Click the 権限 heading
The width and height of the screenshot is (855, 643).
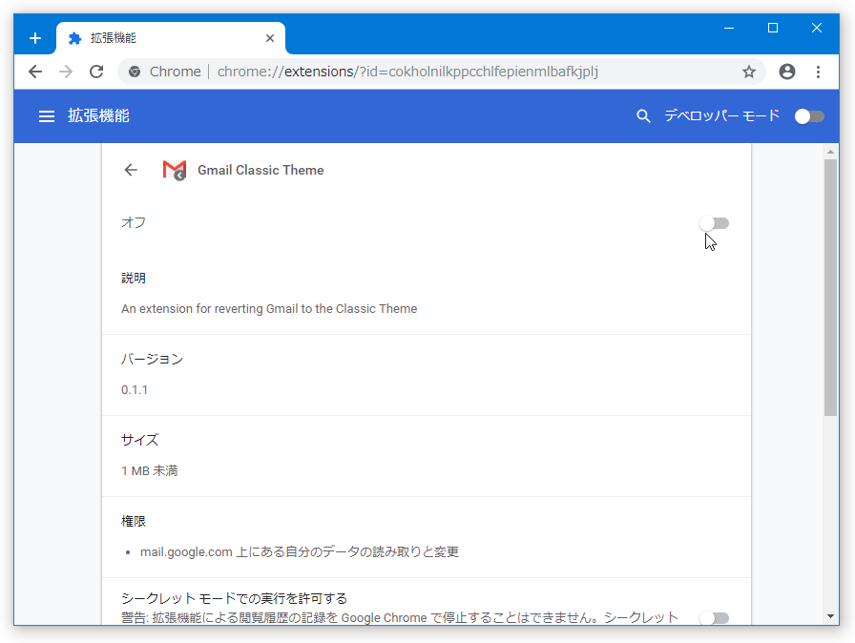[x=134, y=521]
